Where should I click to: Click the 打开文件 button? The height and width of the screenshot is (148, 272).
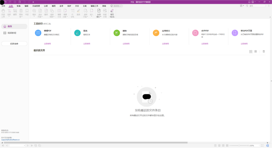pyautogui.click(x=14, y=43)
